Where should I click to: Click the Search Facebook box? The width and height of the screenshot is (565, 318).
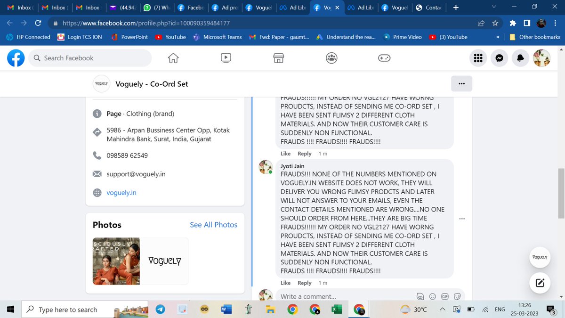[90, 58]
